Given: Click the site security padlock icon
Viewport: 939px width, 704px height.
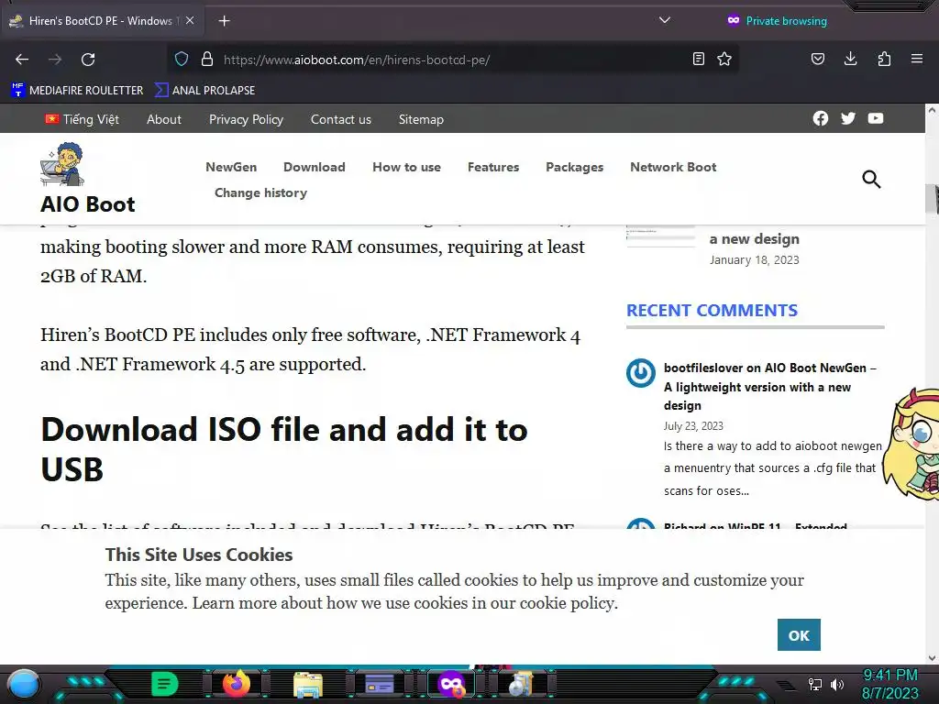Looking at the screenshot, I should 207,59.
